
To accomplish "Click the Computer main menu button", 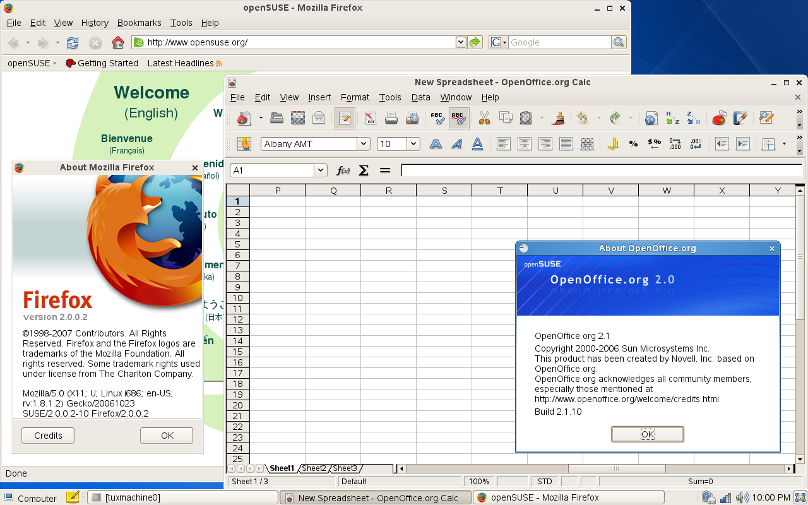I will [30, 498].
